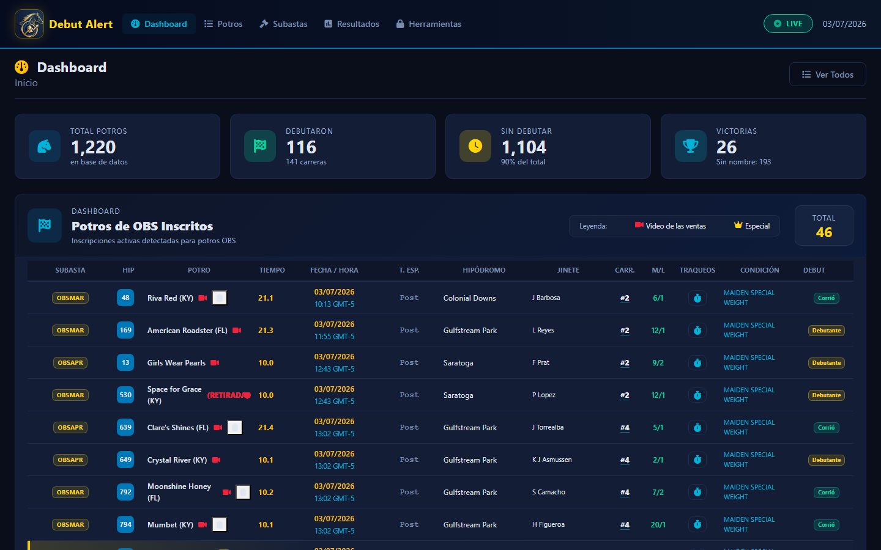Screen dimensions: 881x550
Task: Click the horse name Crystal River (KY)
Action: (177, 460)
